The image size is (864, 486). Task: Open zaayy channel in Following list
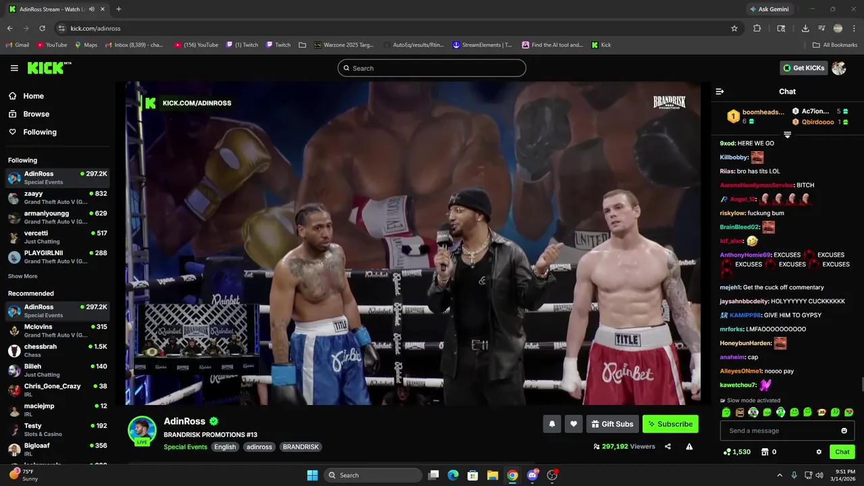coord(57,198)
